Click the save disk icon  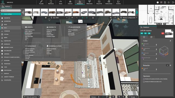coord(165,2)
